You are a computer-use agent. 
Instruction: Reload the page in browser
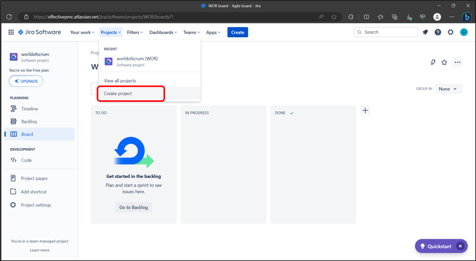tap(9, 17)
